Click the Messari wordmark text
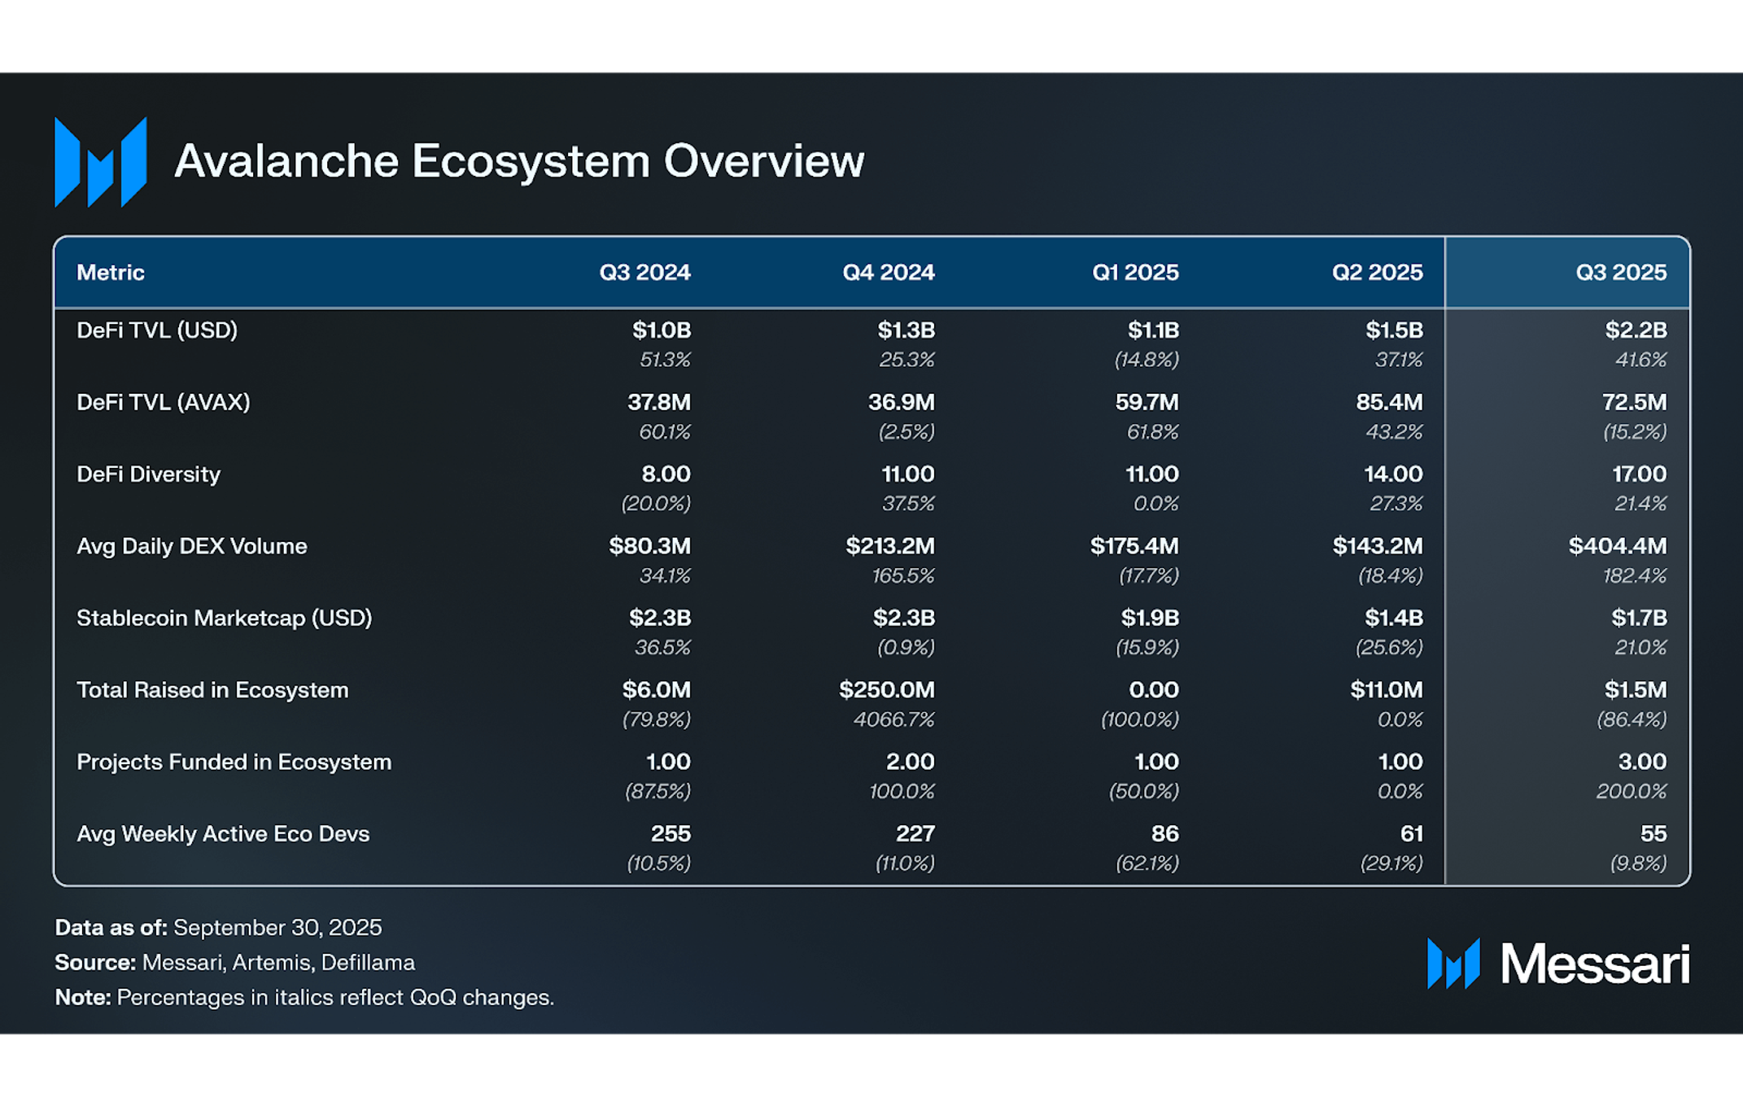The image size is (1743, 1106). point(1594,964)
